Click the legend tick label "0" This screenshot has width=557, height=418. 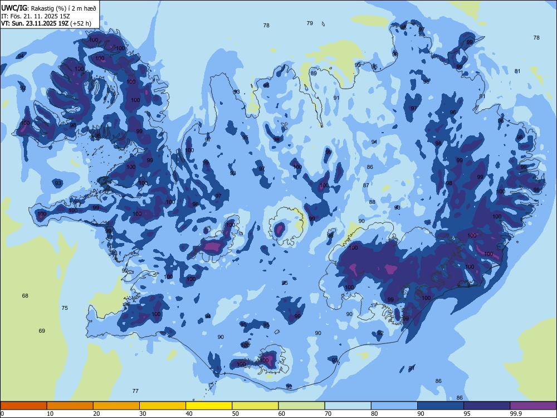2,414
